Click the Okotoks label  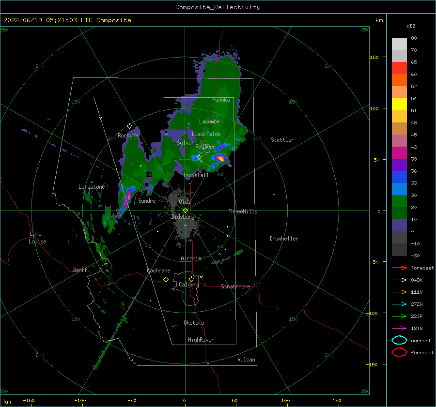(194, 323)
